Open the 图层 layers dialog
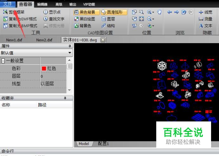Viewport: 219px width, 156px height. click(108, 19)
